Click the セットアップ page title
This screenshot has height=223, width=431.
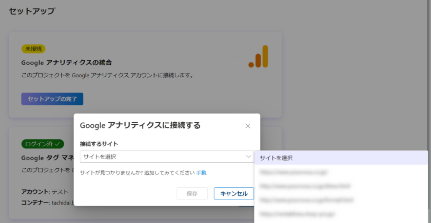[32, 11]
